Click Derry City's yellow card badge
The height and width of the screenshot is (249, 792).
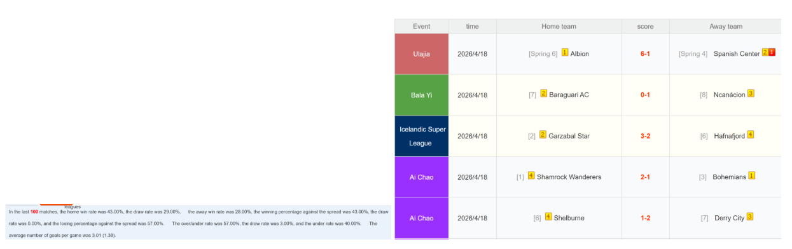pyautogui.click(x=750, y=217)
